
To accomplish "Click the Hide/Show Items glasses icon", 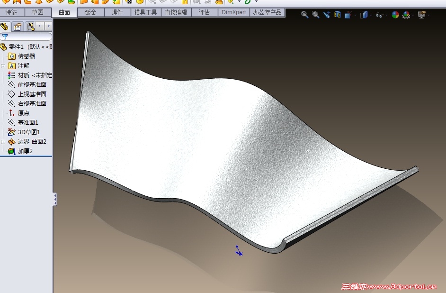I will (379, 15).
